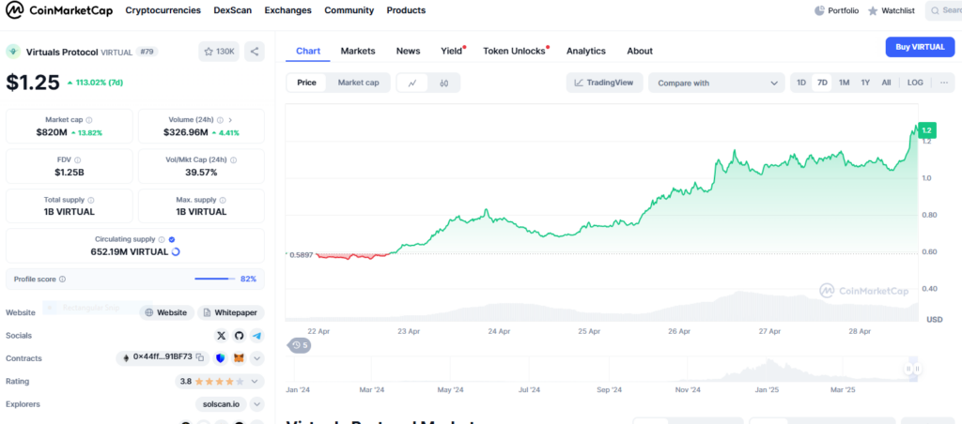
Task: Open the Telegram social link
Action: 257,336
